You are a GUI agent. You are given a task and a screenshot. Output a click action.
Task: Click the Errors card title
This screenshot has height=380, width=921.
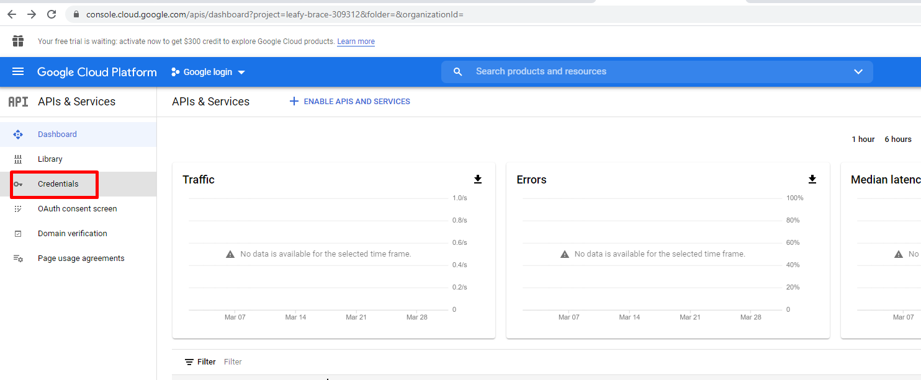[x=532, y=180]
